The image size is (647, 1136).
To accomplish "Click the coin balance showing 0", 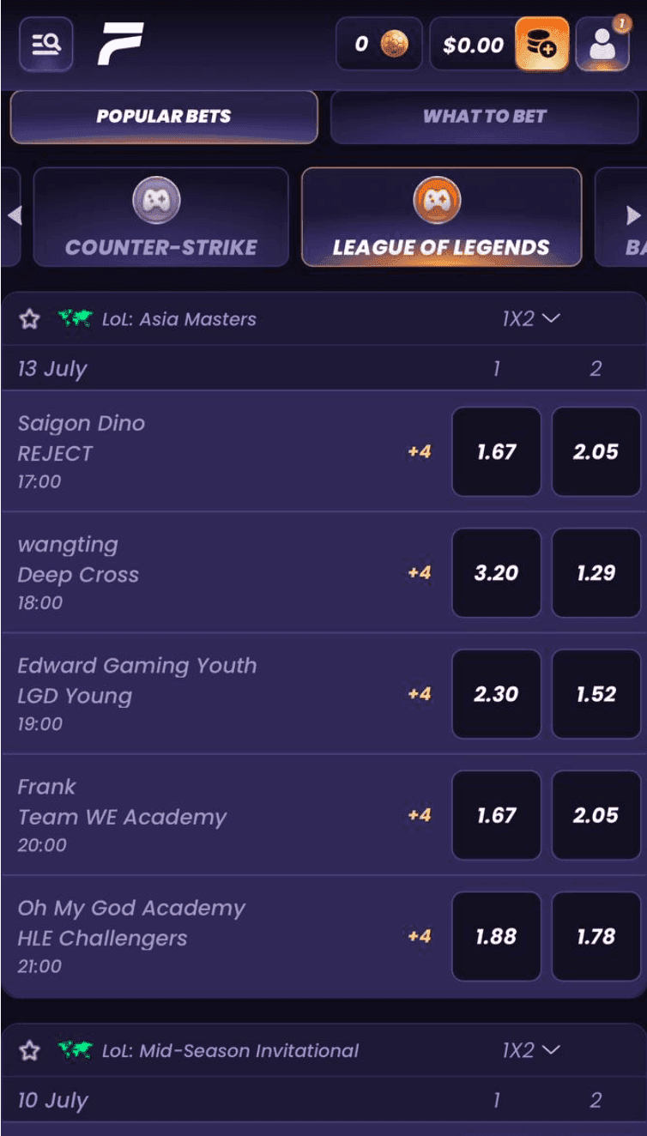I will coord(378,44).
